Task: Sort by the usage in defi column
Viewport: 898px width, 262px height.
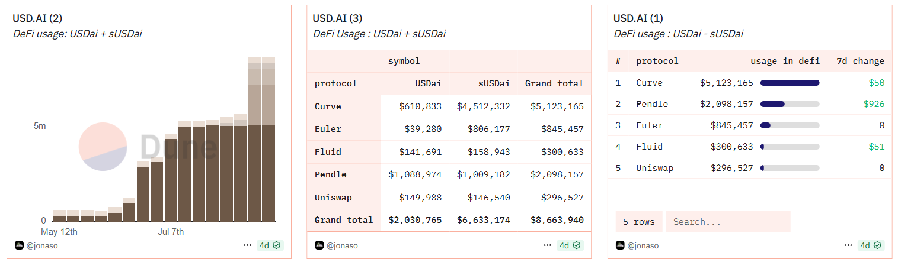Action: click(x=785, y=61)
